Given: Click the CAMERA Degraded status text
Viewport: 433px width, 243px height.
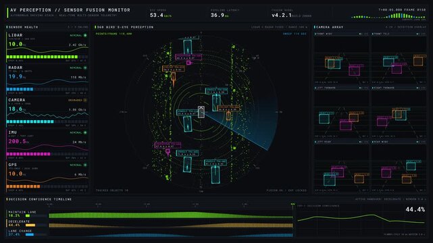Looking at the screenshot, I should pyautogui.click(x=75, y=100).
